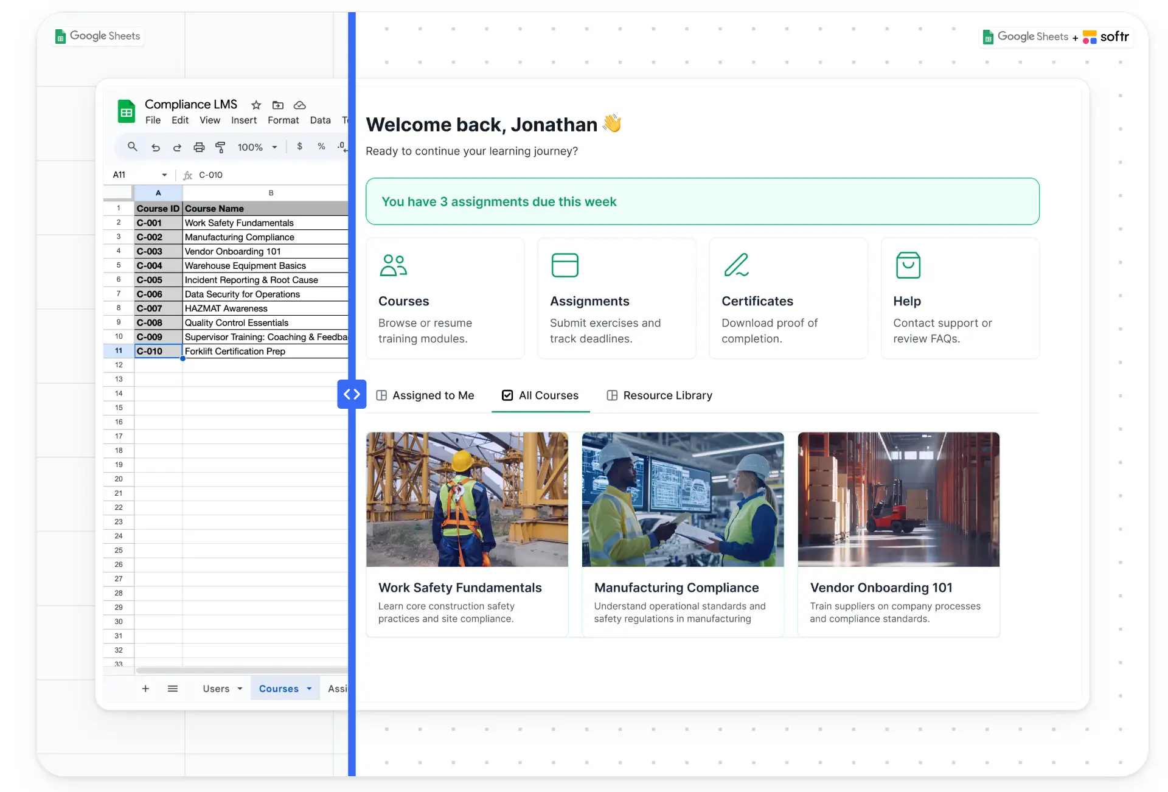Open the Courses sheet tab dropdown arrow
This screenshot has height=792, width=1168.
309,689
